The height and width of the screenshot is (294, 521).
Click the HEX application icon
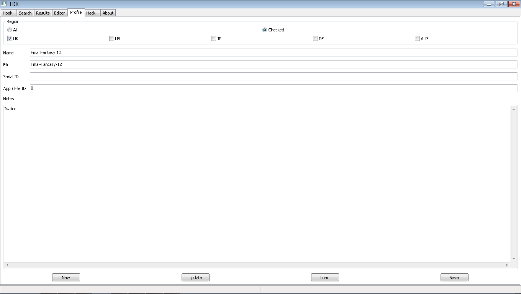[x=4, y=4]
